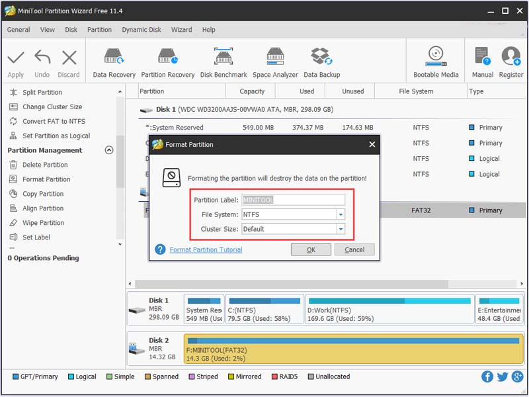
Task: Select Disk 1 in the disk map
Action: [x=154, y=309]
